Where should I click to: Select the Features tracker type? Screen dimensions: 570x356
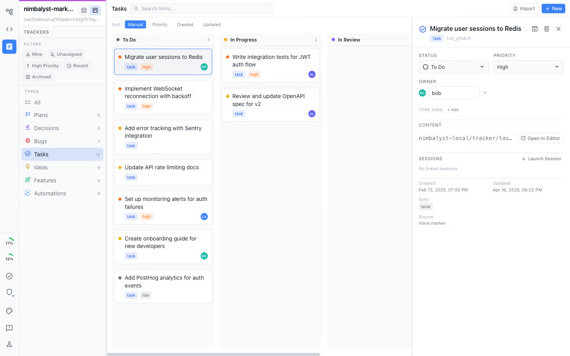tap(63, 180)
